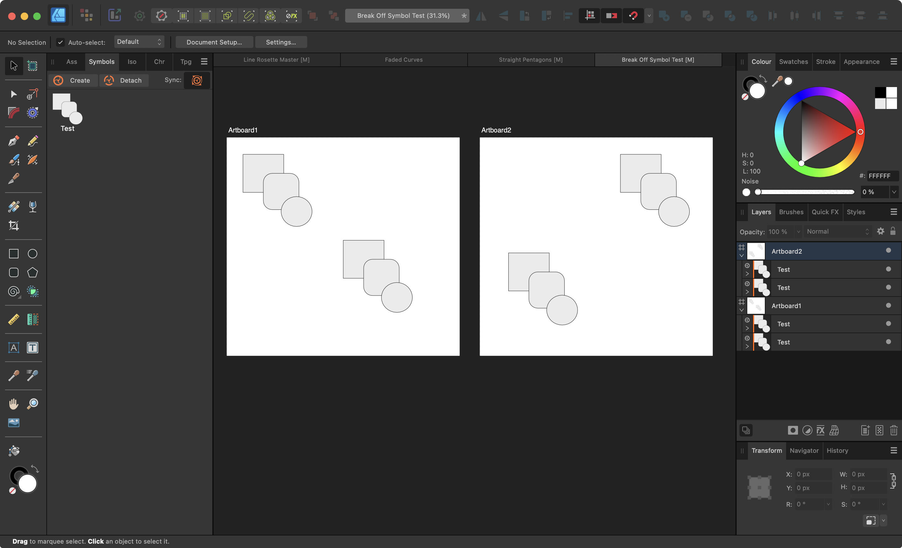Toggle the Auto-select checkbox
Screen dimensions: 902x548
point(60,43)
